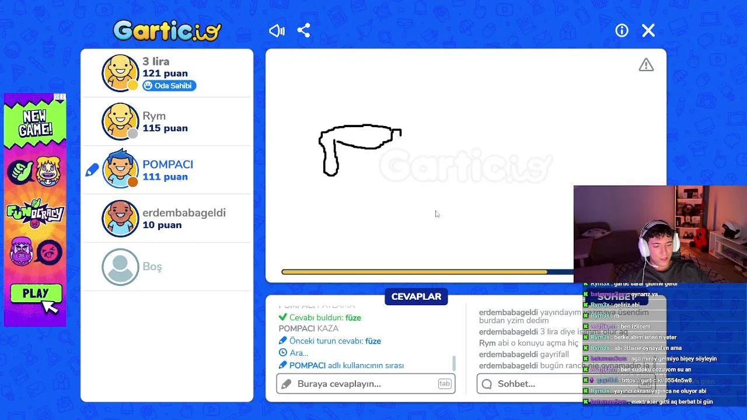This screenshot has width=747, height=420.
Task: Click the Rym abi o konuyu açma message
Action: pos(529,343)
